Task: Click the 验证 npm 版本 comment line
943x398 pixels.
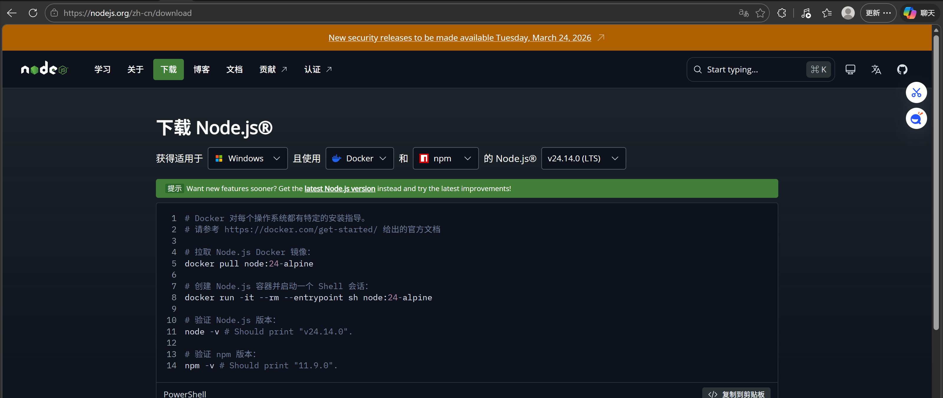Action: [220, 354]
